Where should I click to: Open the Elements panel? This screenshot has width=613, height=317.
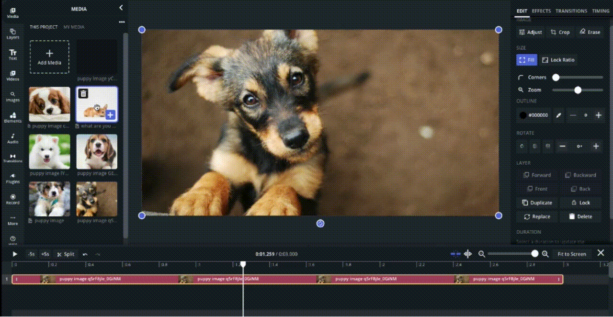point(13,118)
